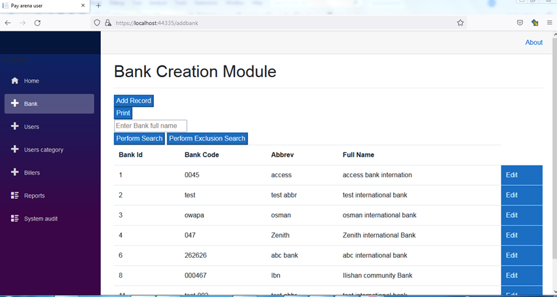Open the Bank menu item

(49, 103)
